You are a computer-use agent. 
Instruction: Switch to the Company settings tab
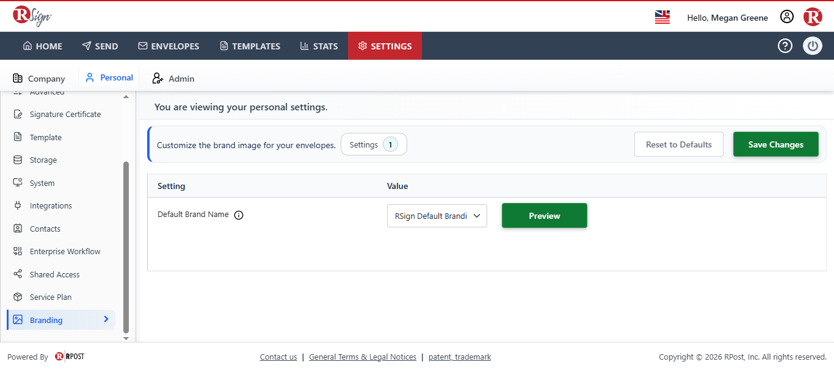39,78
